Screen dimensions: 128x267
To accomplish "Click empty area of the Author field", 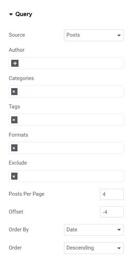I will click(71, 63).
